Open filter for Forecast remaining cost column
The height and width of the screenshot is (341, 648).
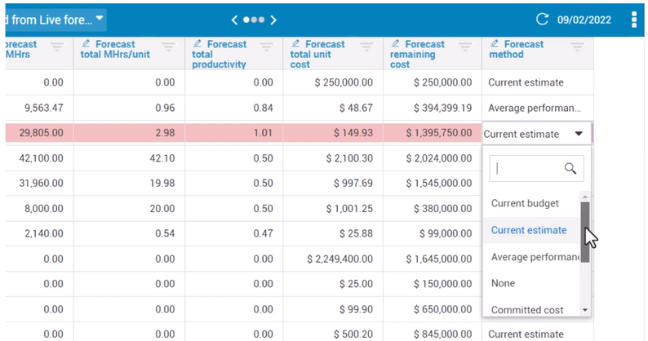tap(465, 48)
